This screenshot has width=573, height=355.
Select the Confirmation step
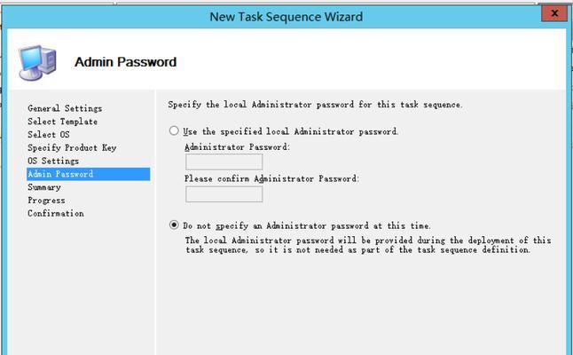(x=56, y=214)
